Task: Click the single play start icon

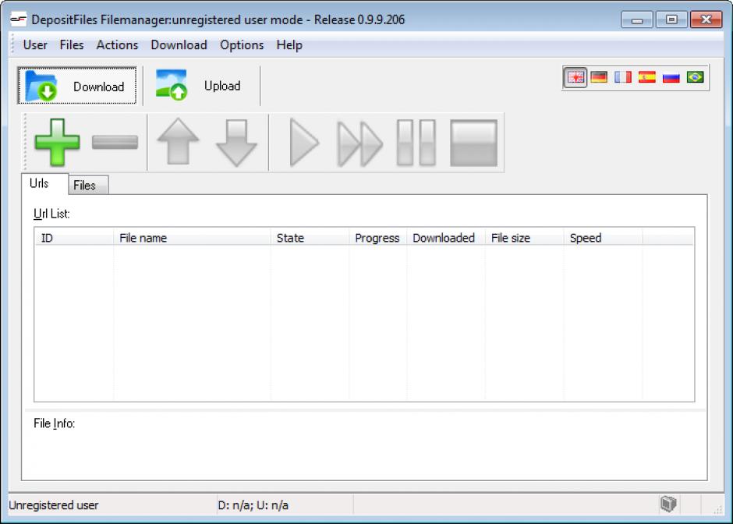Action: tap(304, 143)
